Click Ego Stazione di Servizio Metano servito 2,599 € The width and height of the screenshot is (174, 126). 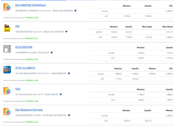point(169,116)
